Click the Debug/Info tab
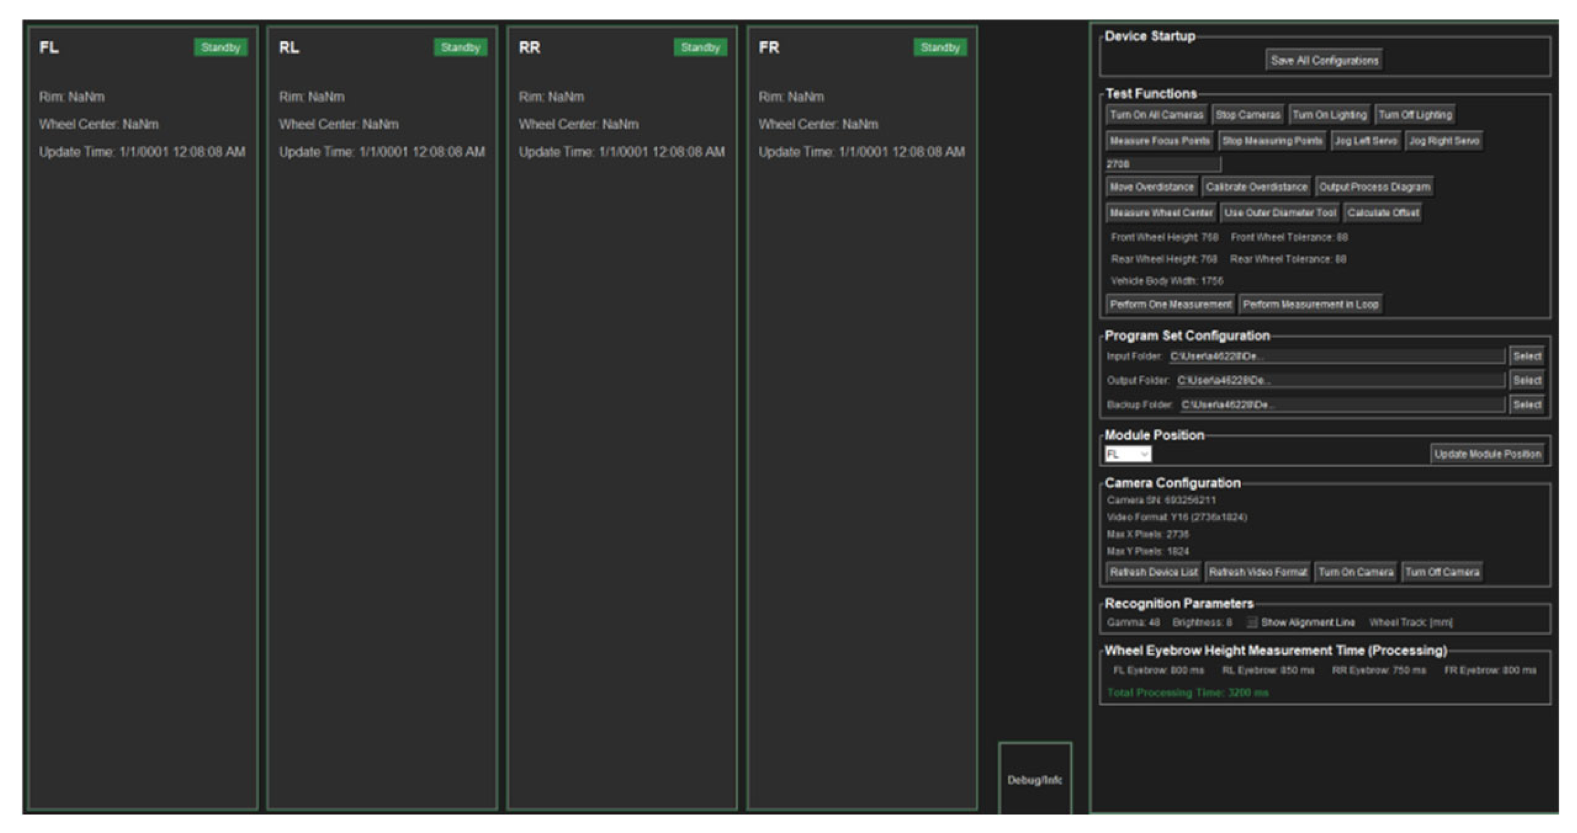Image resolution: width=1577 pixels, height=833 pixels. [x=1035, y=779]
